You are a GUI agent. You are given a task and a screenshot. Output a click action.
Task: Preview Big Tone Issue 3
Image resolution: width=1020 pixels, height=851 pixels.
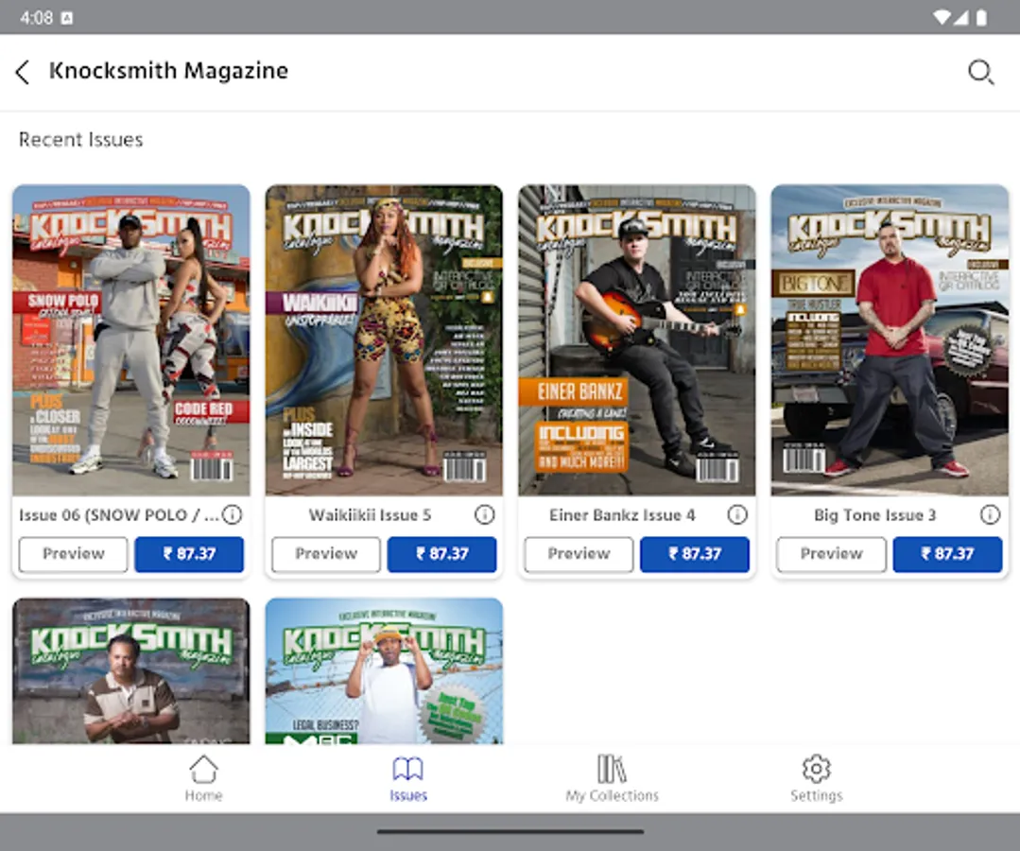point(831,554)
